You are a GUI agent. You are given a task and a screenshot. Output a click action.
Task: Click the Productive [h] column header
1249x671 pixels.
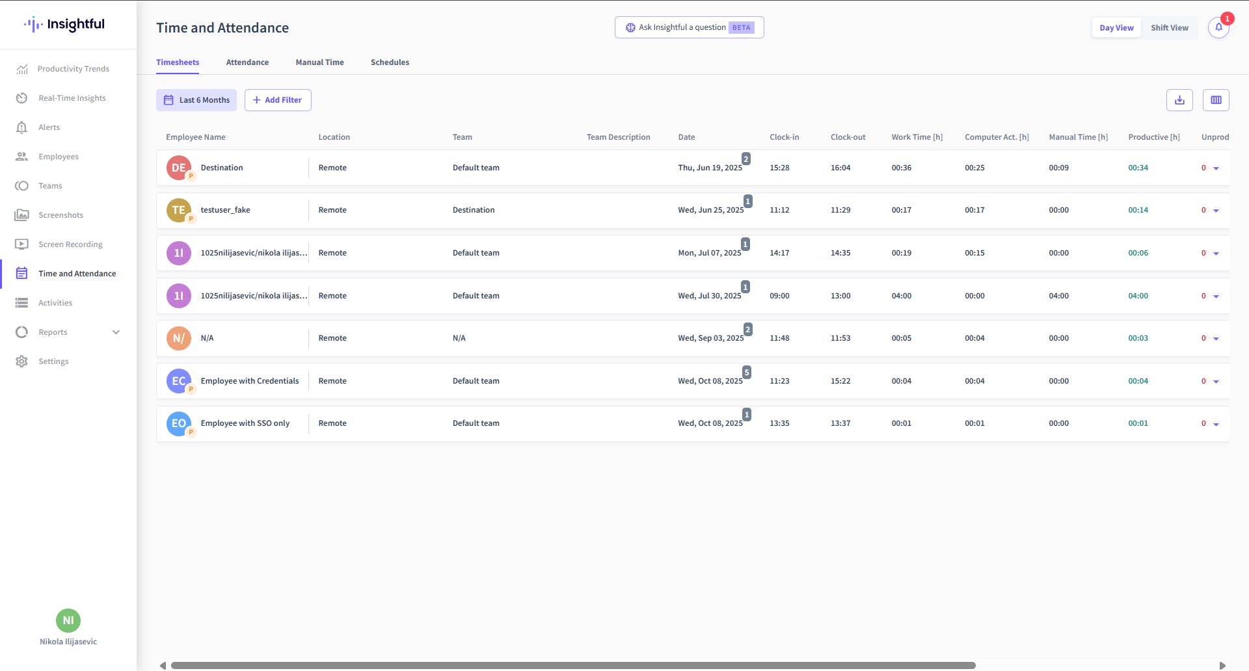pos(1154,137)
